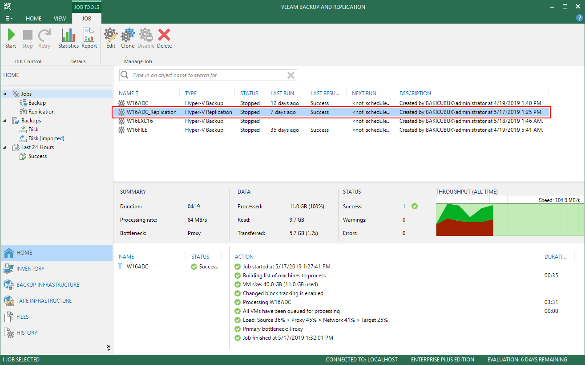Open the main application menu dropdown
This screenshot has height=365, width=585.
(9, 19)
